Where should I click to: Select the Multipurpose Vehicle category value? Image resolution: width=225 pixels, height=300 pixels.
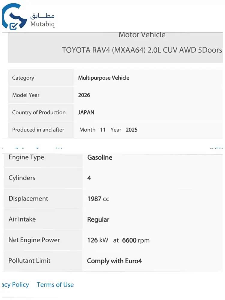pyautogui.click(x=103, y=78)
